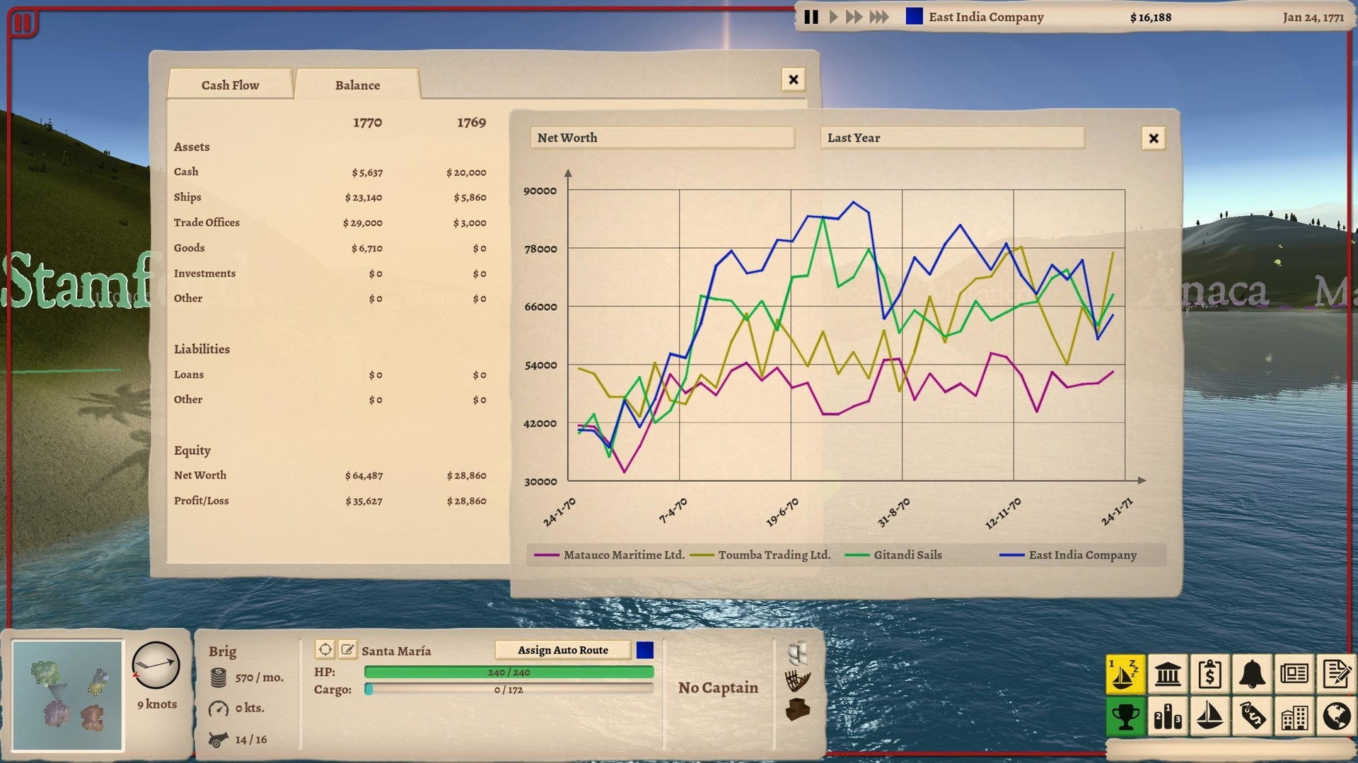Click the 1770 Profit/Loss value $35,627
The height and width of the screenshot is (763, 1358).
click(364, 502)
